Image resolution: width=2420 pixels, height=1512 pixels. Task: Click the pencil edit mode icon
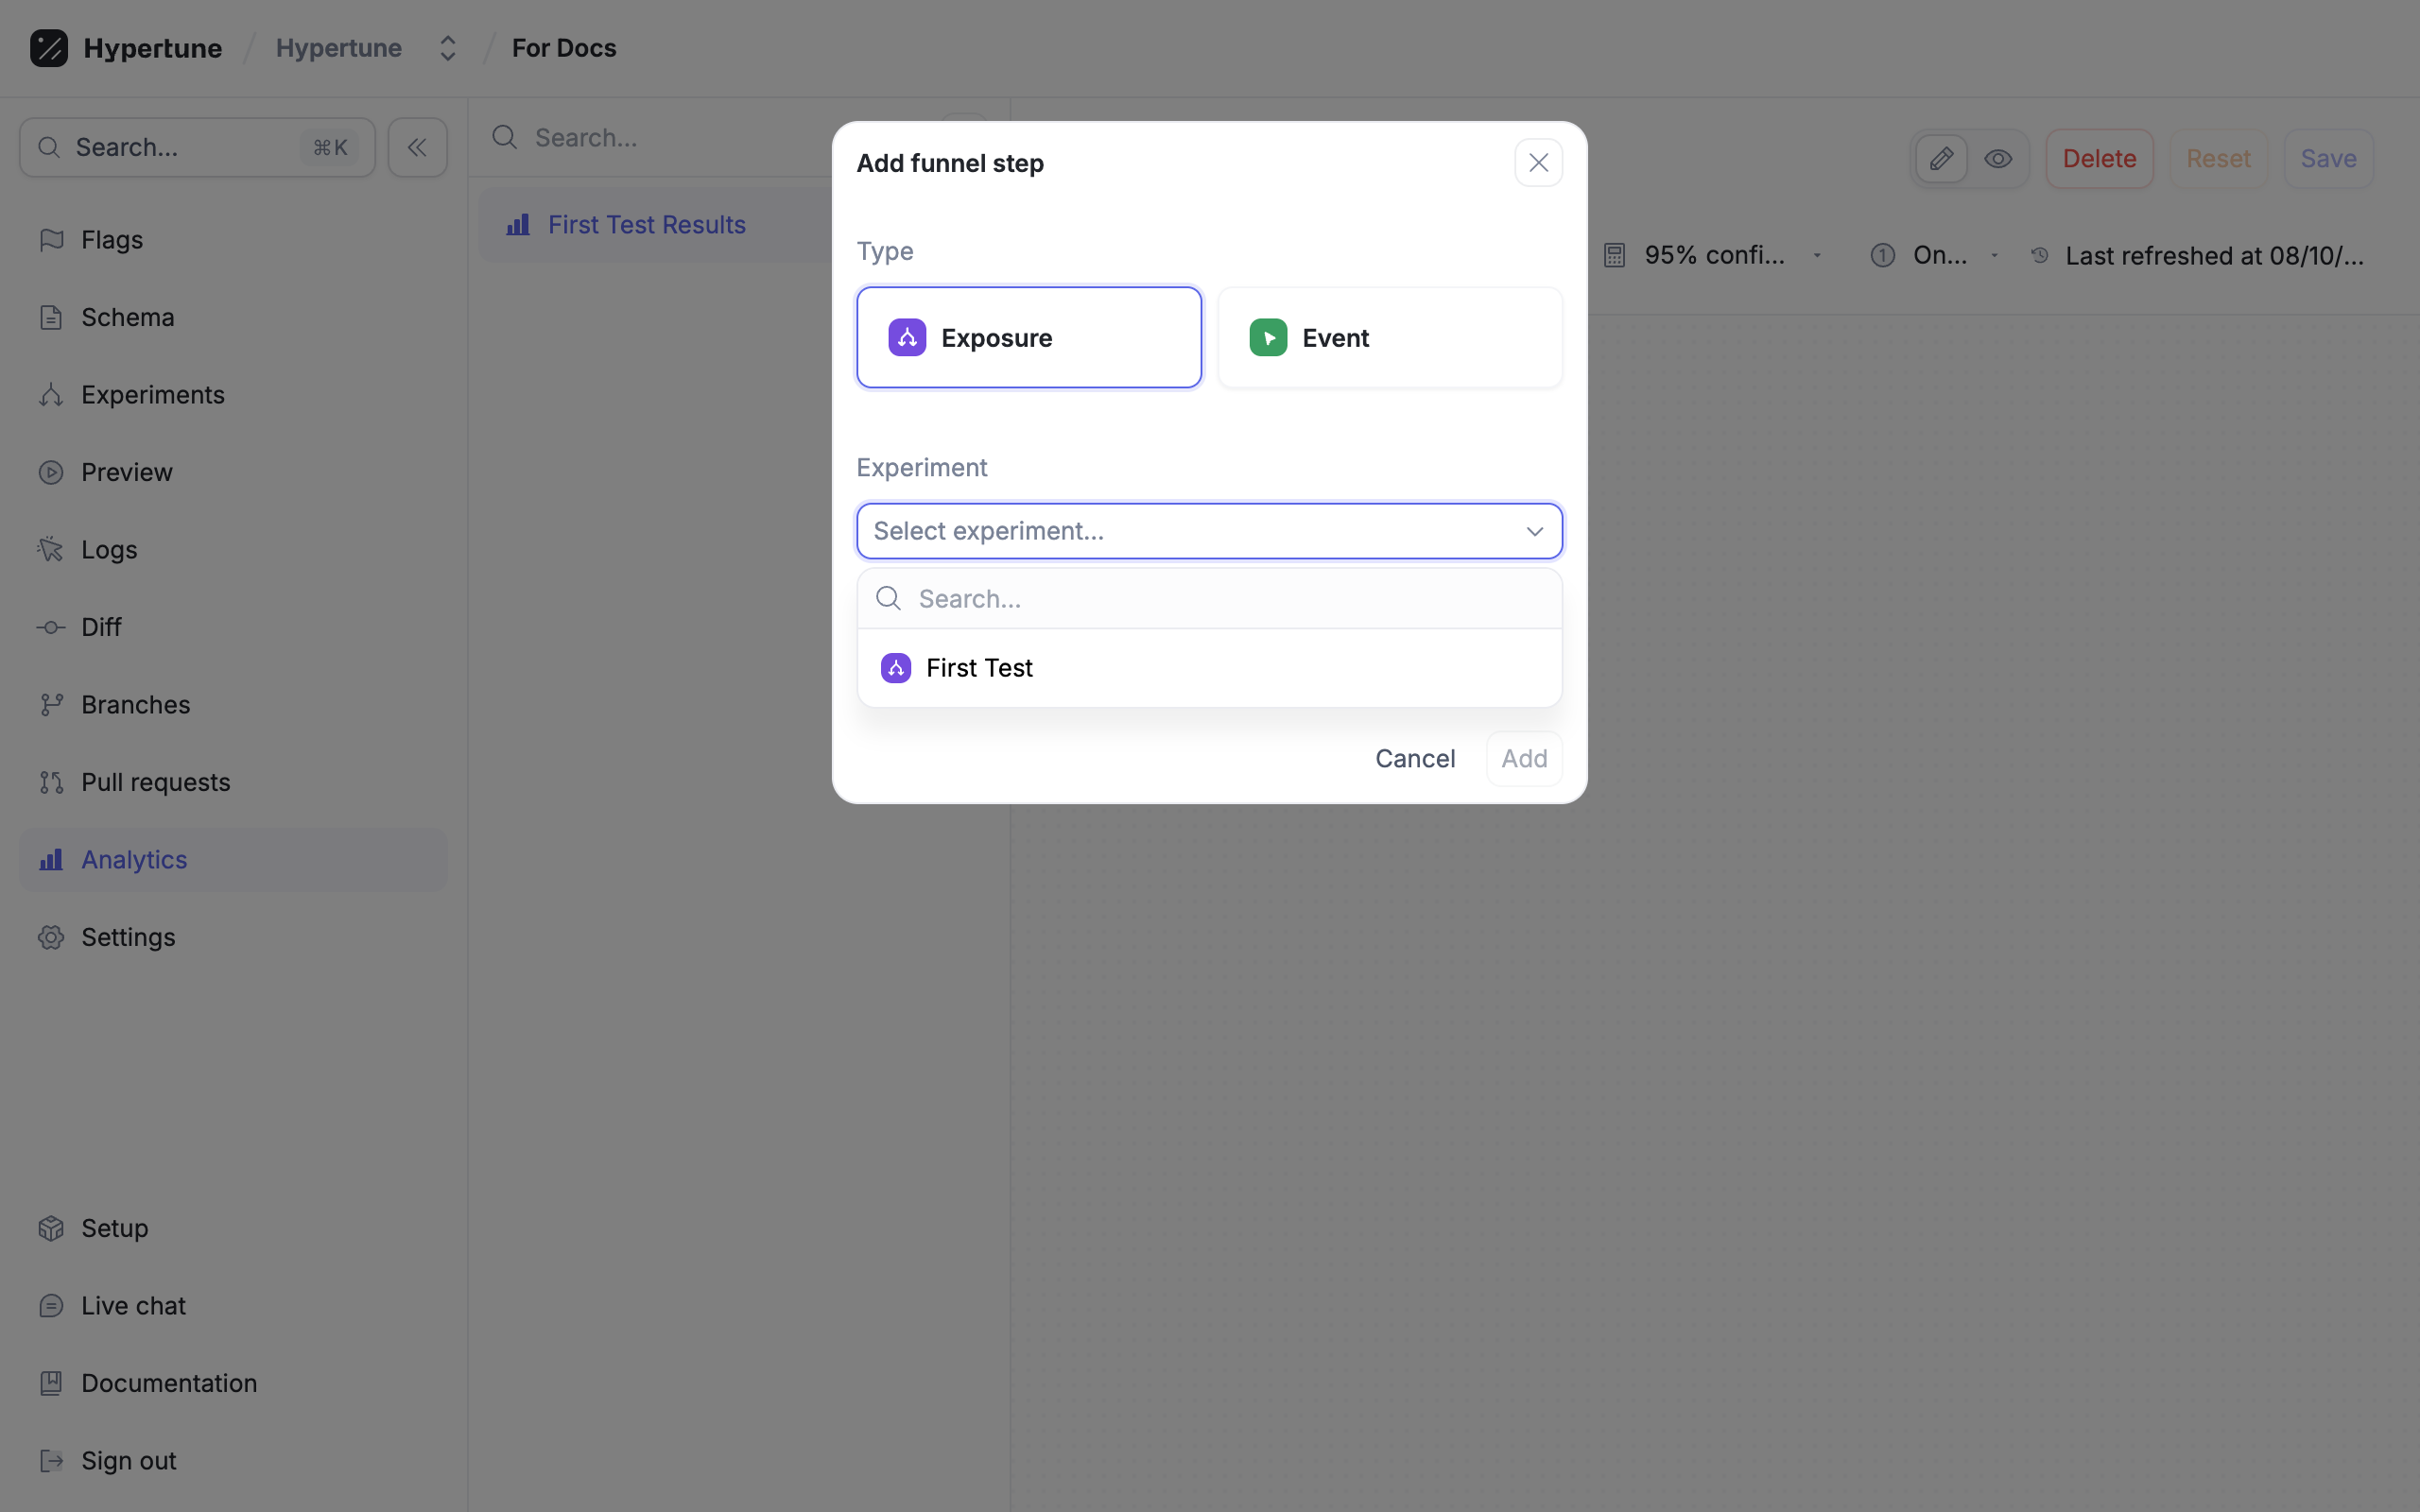1941,159
